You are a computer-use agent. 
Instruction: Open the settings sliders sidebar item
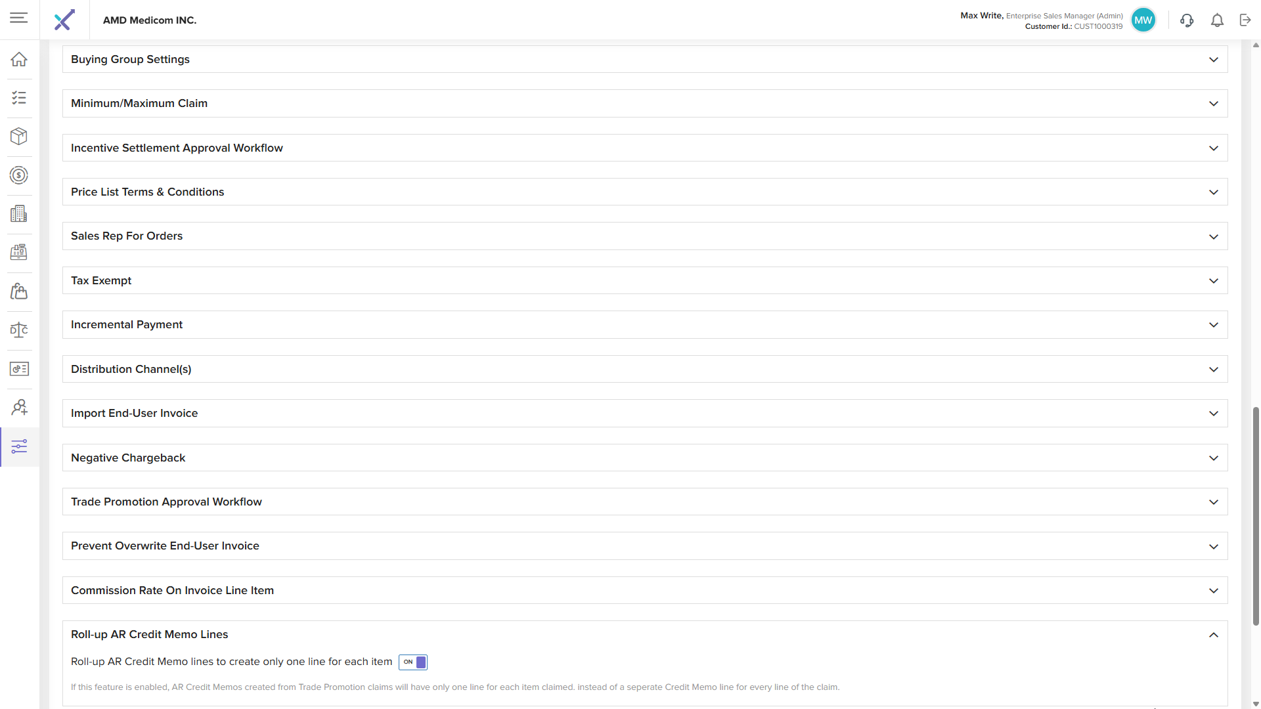[x=19, y=446]
